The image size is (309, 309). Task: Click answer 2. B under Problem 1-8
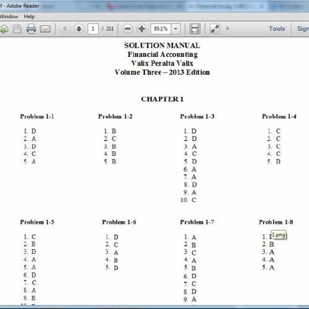(268, 244)
